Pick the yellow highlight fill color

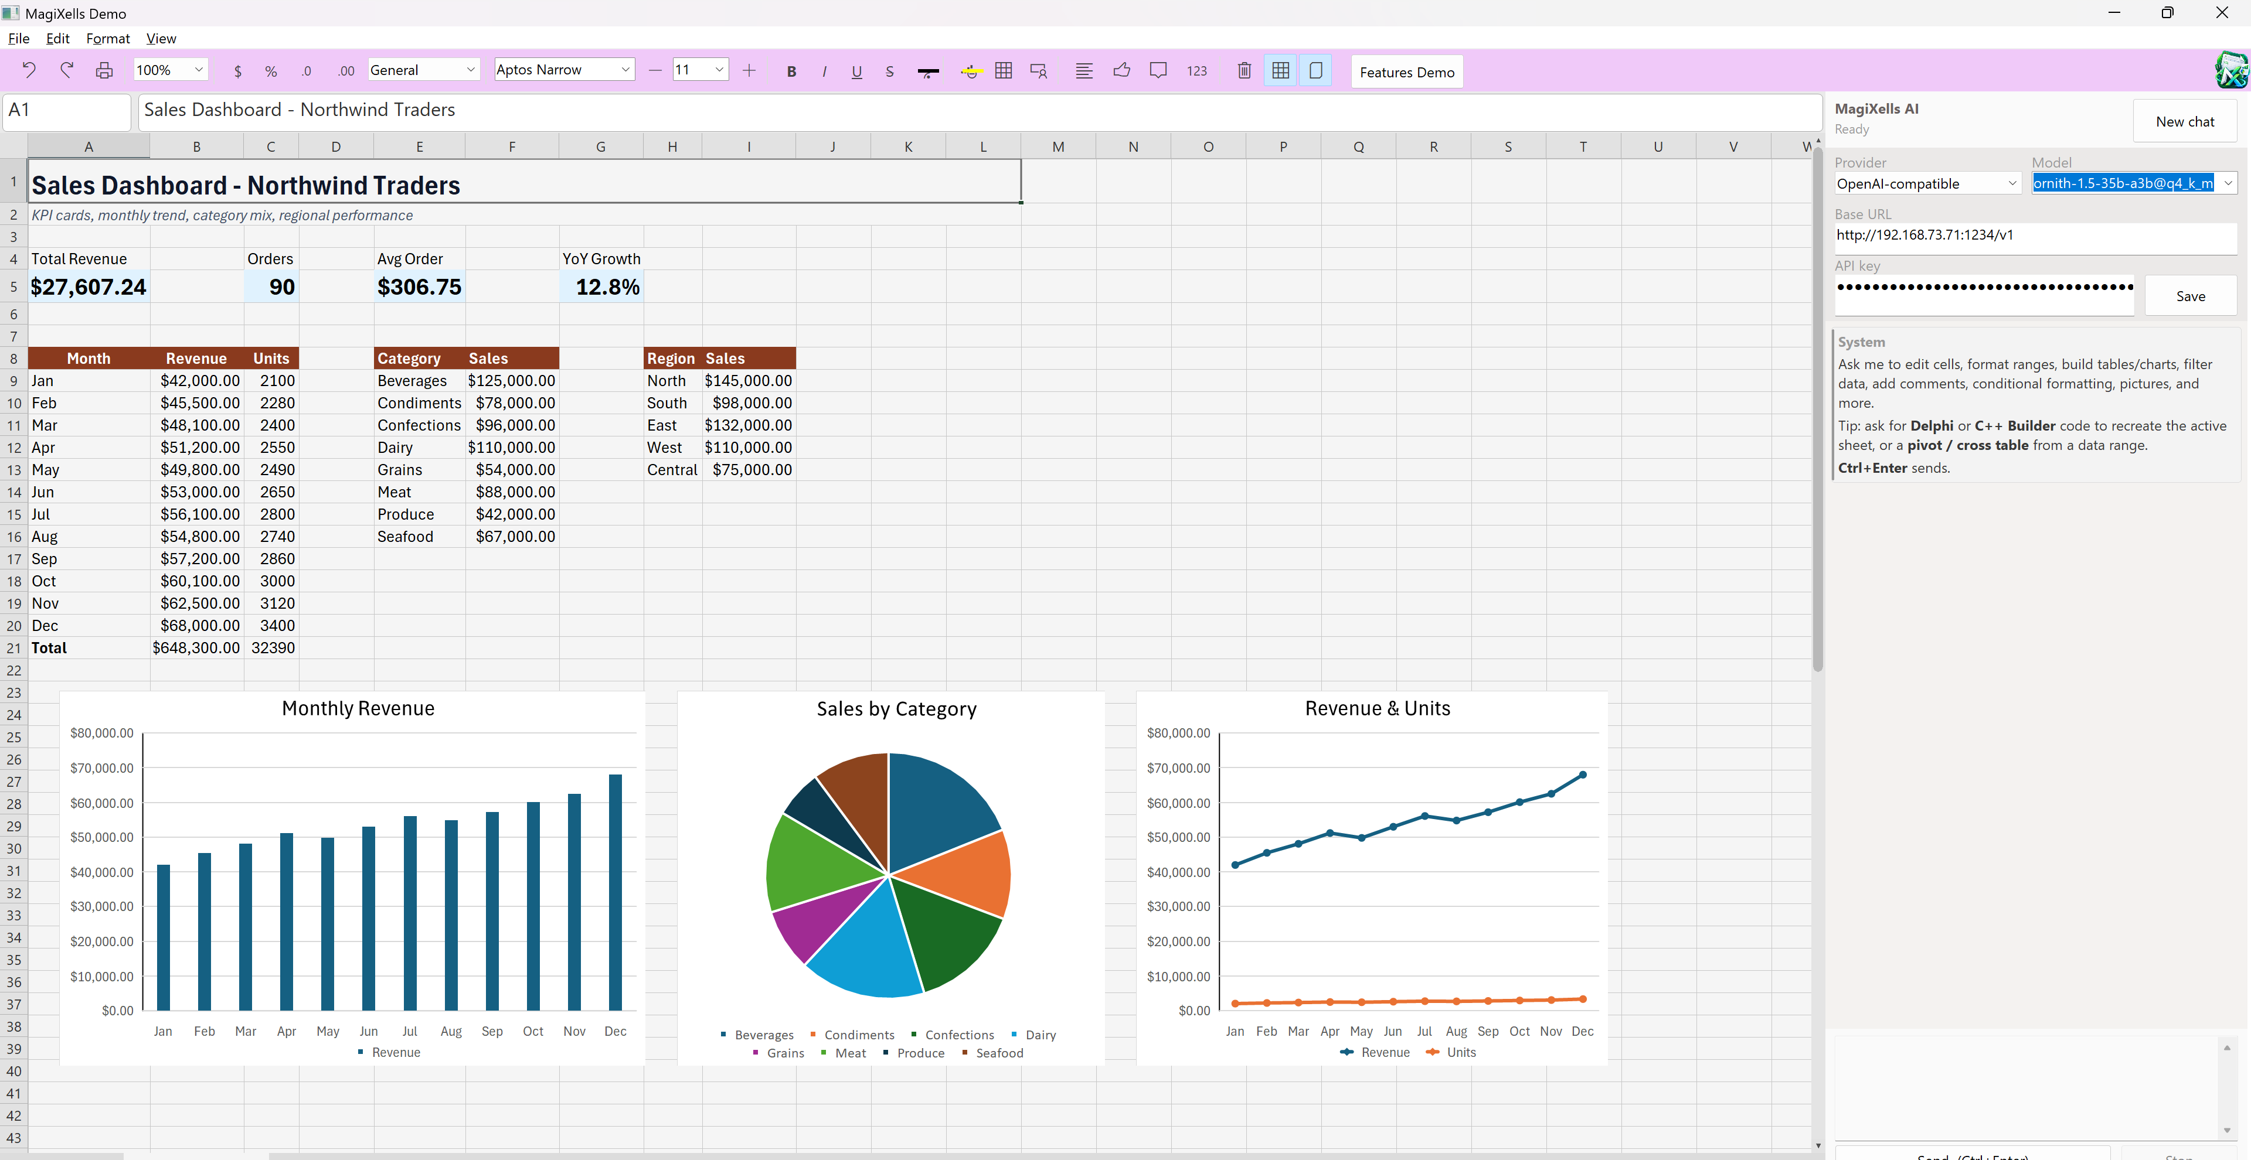click(970, 71)
